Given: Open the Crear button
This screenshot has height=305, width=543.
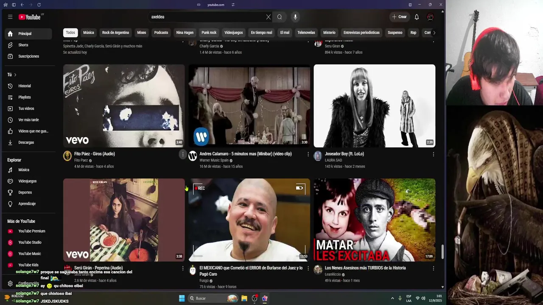Looking at the screenshot, I should [x=399, y=17].
